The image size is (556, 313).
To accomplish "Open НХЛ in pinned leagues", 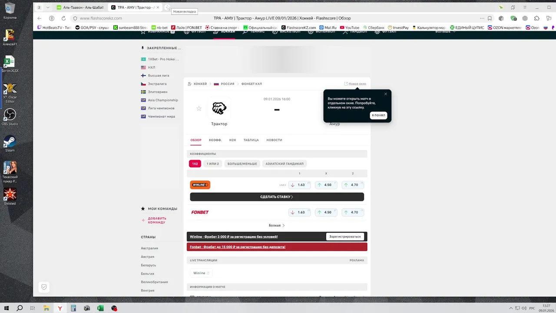I will pos(151,67).
